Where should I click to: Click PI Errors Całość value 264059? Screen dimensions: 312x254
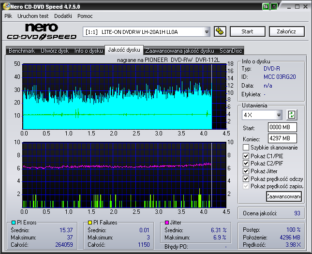coord(64,245)
